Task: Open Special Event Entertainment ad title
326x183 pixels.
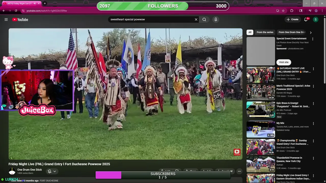Action: click(x=291, y=39)
